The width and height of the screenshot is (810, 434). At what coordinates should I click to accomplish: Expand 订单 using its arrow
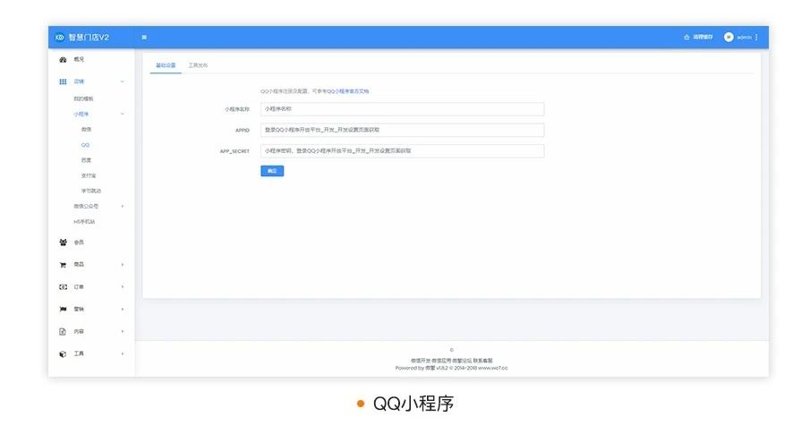tap(123, 286)
